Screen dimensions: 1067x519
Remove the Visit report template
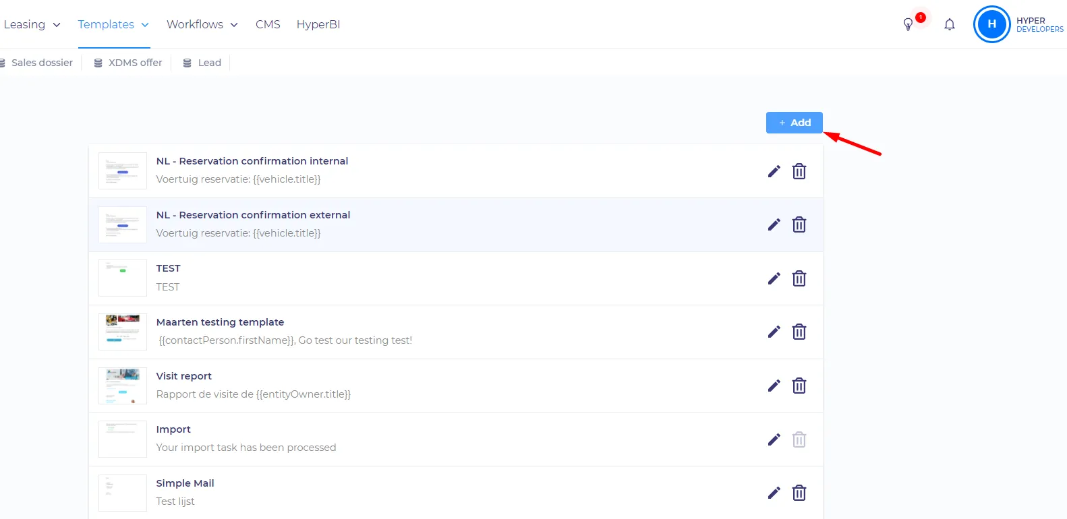(x=799, y=386)
